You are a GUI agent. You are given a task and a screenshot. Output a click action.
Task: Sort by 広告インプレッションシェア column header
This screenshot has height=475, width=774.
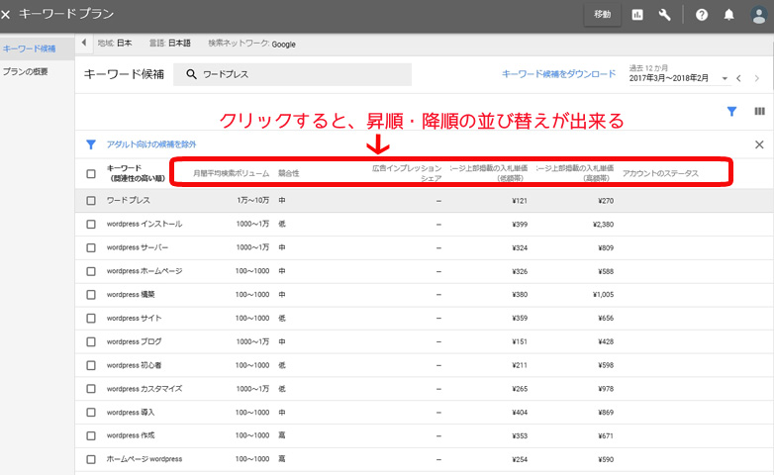(x=407, y=173)
